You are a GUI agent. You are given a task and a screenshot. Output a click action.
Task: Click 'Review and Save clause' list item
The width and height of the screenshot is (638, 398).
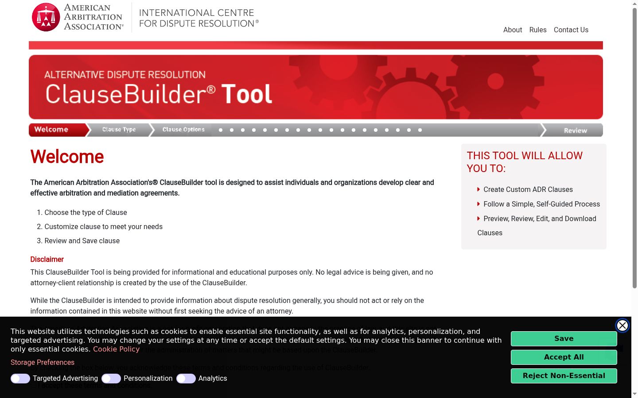(82, 241)
